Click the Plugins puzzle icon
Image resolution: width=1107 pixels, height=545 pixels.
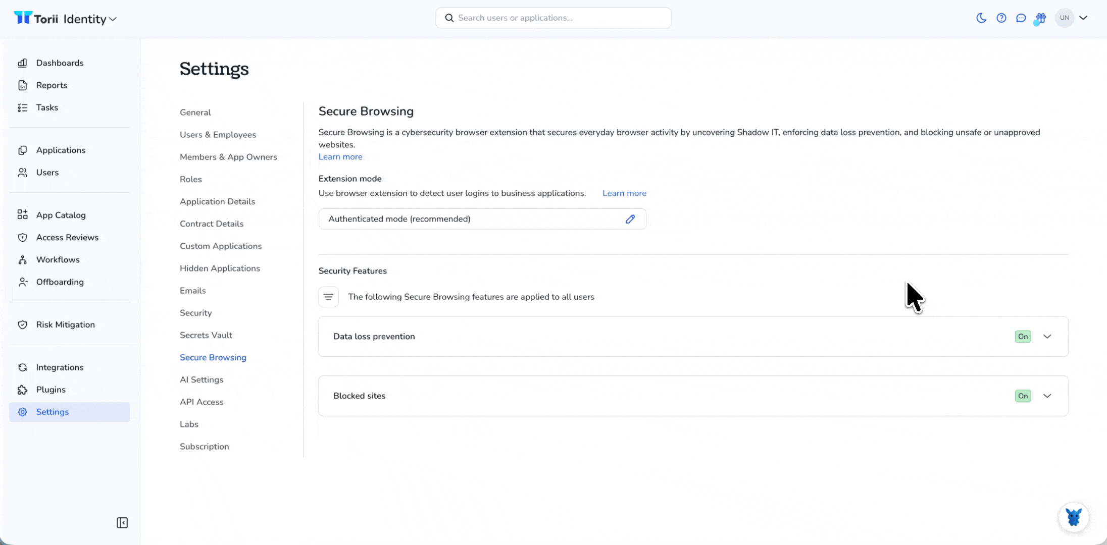(x=22, y=390)
